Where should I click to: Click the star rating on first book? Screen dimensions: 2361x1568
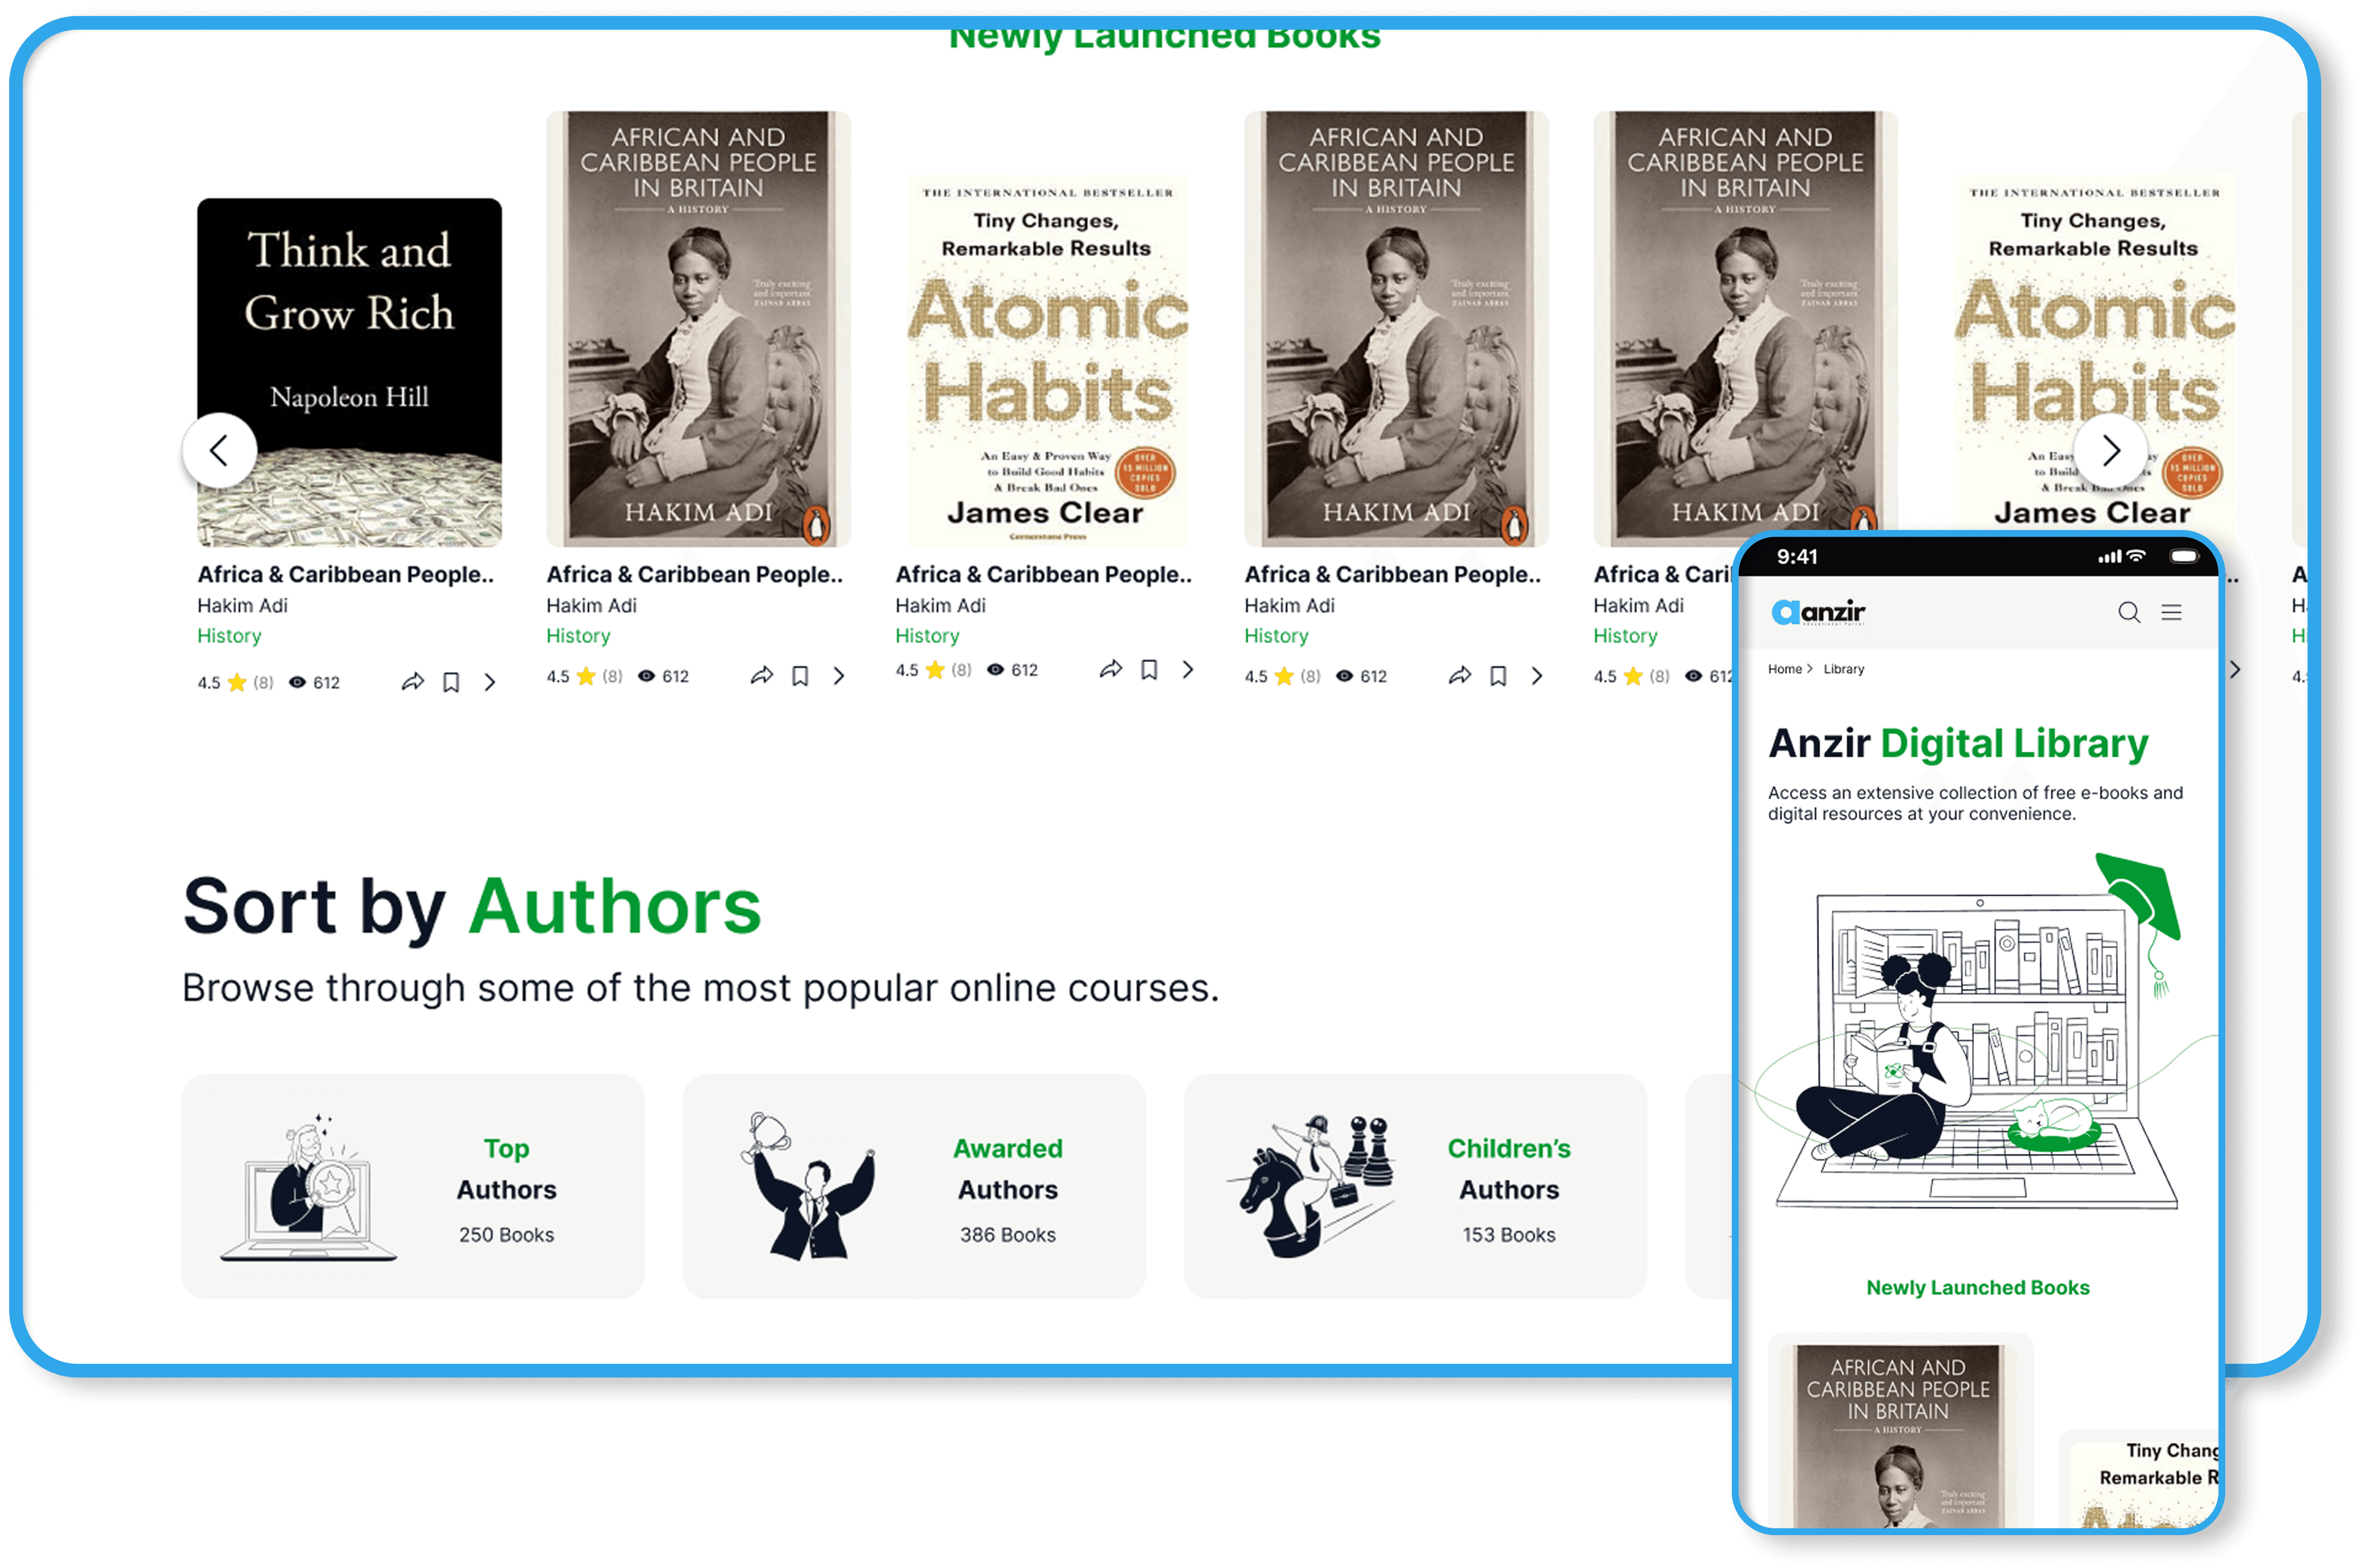pos(237,683)
